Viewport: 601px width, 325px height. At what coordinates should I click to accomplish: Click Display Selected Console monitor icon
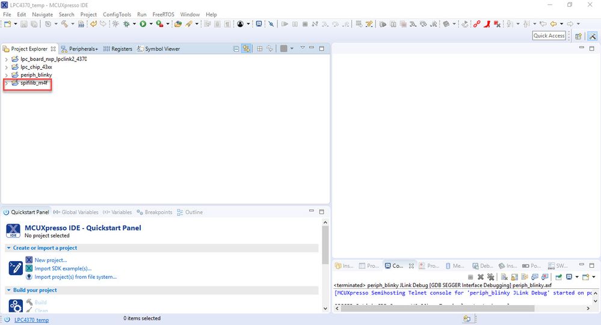pos(569,277)
